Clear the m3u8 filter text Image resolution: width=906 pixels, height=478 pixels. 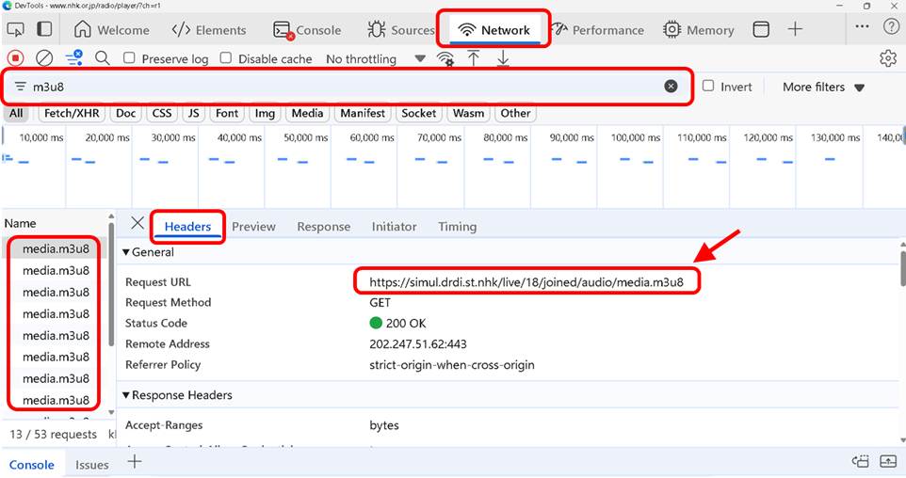671,87
